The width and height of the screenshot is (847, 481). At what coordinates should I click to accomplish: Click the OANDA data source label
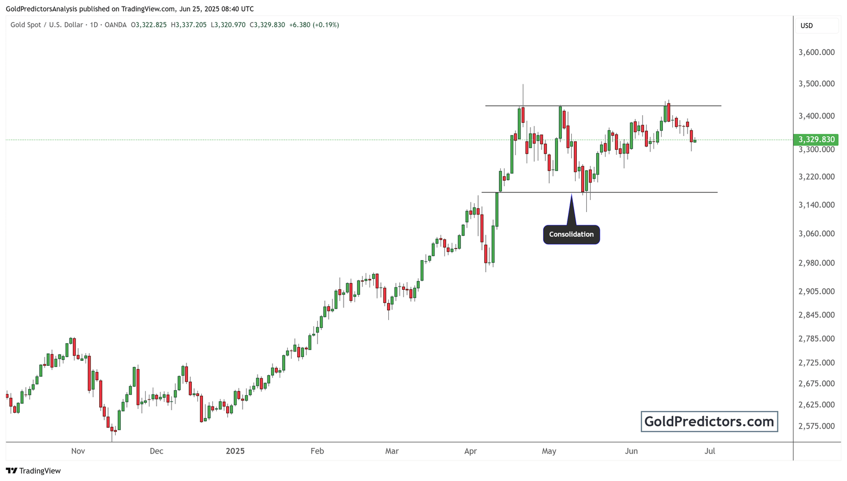coord(116,25)
